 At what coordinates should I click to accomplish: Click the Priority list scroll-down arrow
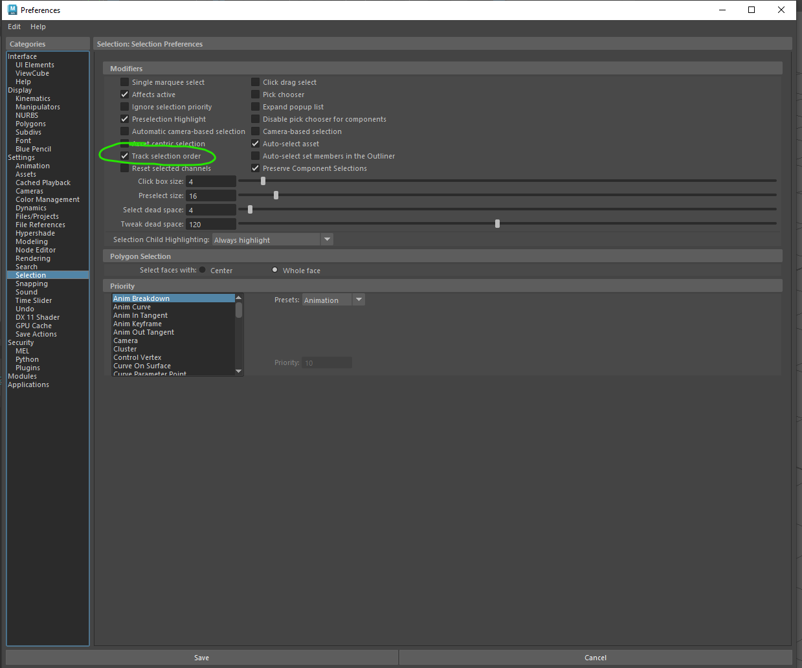[x=239, y=371]
